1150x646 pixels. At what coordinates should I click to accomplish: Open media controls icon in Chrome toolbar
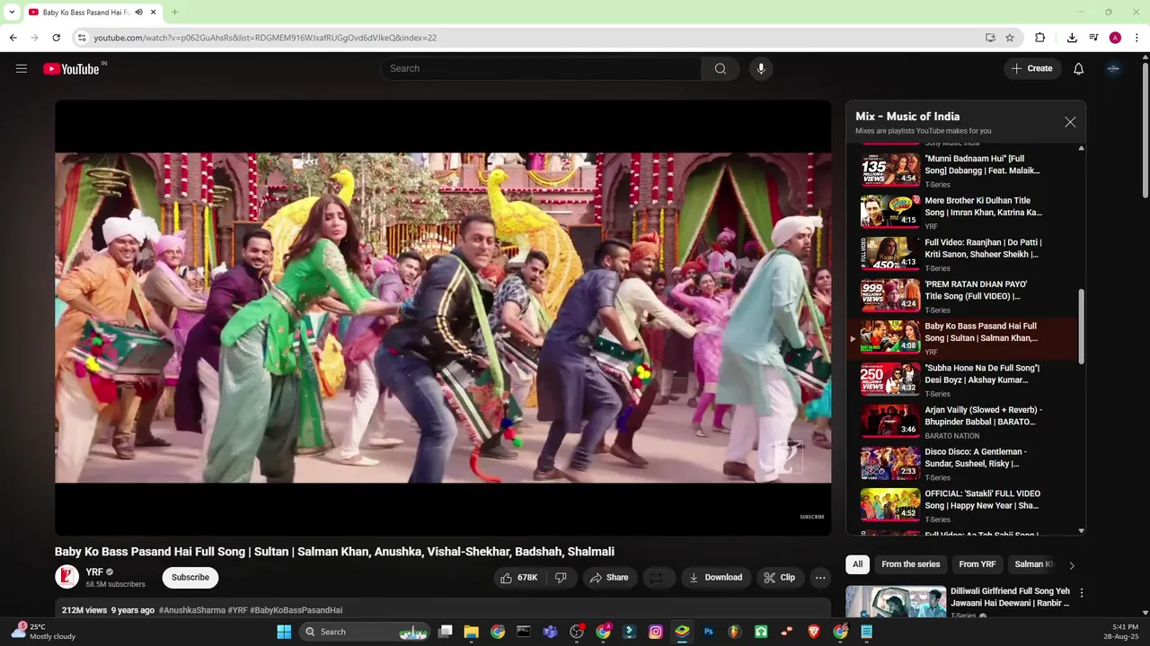click(x=1093, y=38)
